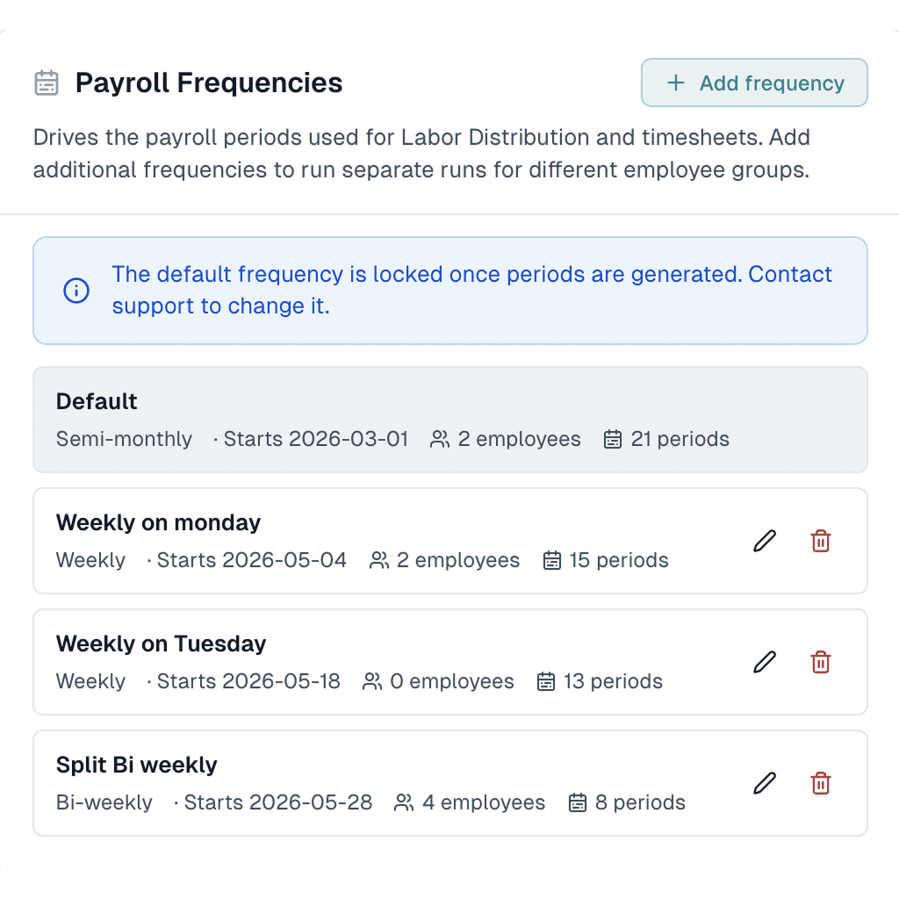Edit the Weekly on Tuesday frequency
This screenshot has width=899, height=899.
(x=765, y=662)
